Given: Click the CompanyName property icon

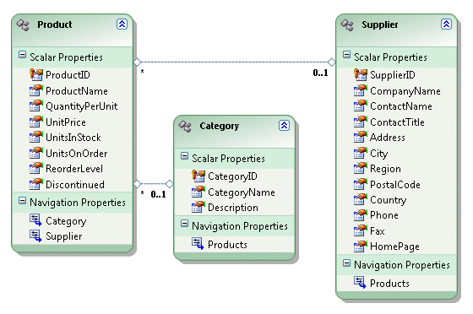Looking at the screenshot, I should [361, 90].
